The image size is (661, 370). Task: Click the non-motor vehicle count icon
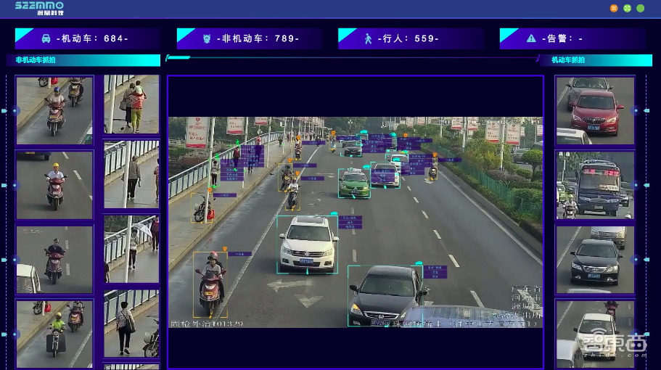(207, 38)
